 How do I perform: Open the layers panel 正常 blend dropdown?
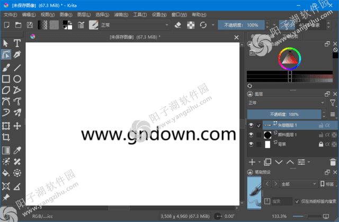(x=287, y=103)
